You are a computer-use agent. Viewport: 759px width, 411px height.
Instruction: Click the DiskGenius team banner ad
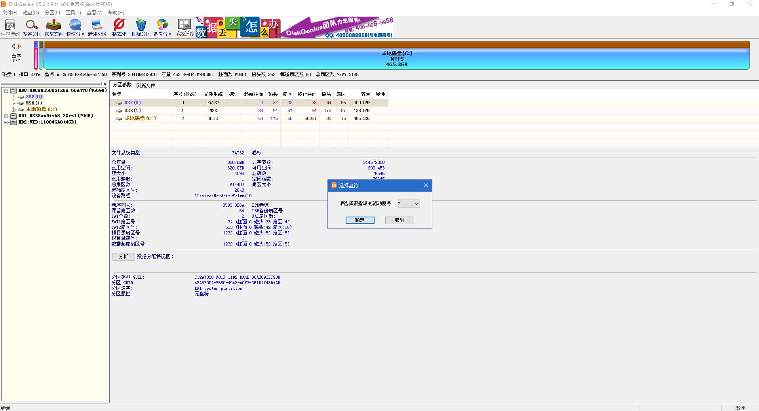337,27
